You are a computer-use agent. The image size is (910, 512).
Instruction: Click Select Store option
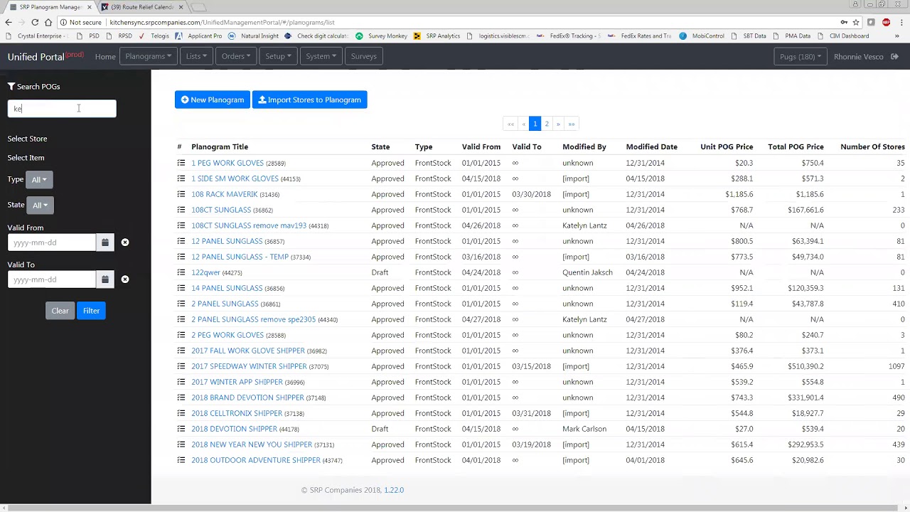[27, 139]
